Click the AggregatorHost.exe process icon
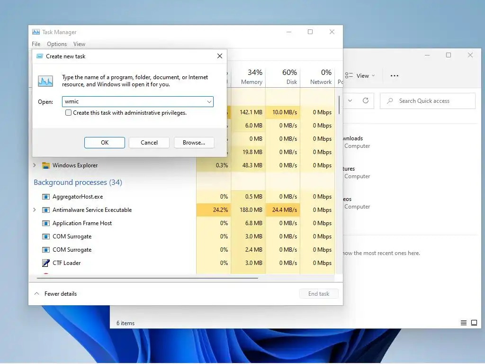This screenshot has width=485, height=364. [x=46, y=197]
